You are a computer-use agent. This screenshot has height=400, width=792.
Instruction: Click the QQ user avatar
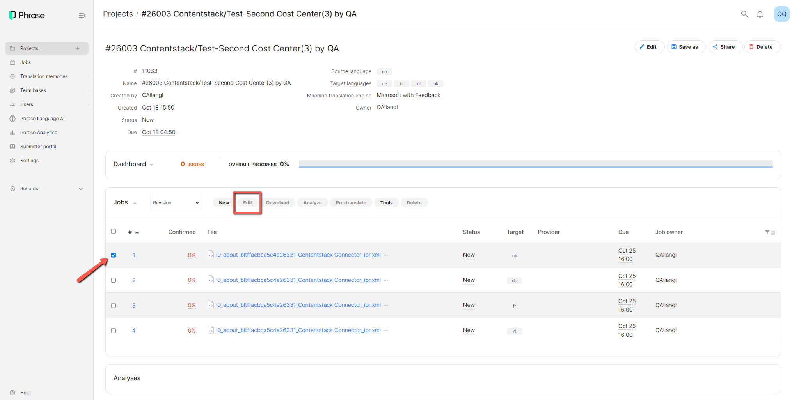pyautogui.click(x=781, y=14)
